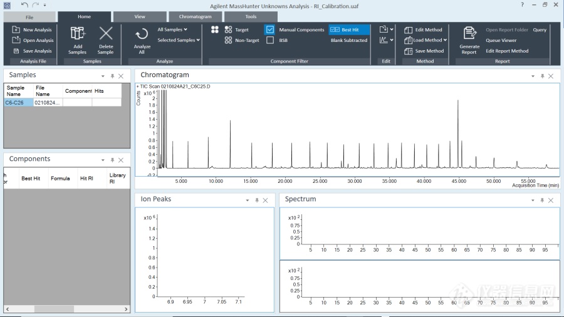Screen dimensions: 564x317
Task: Select the C6-C26 sample row
Action: [x=63, y=103]
